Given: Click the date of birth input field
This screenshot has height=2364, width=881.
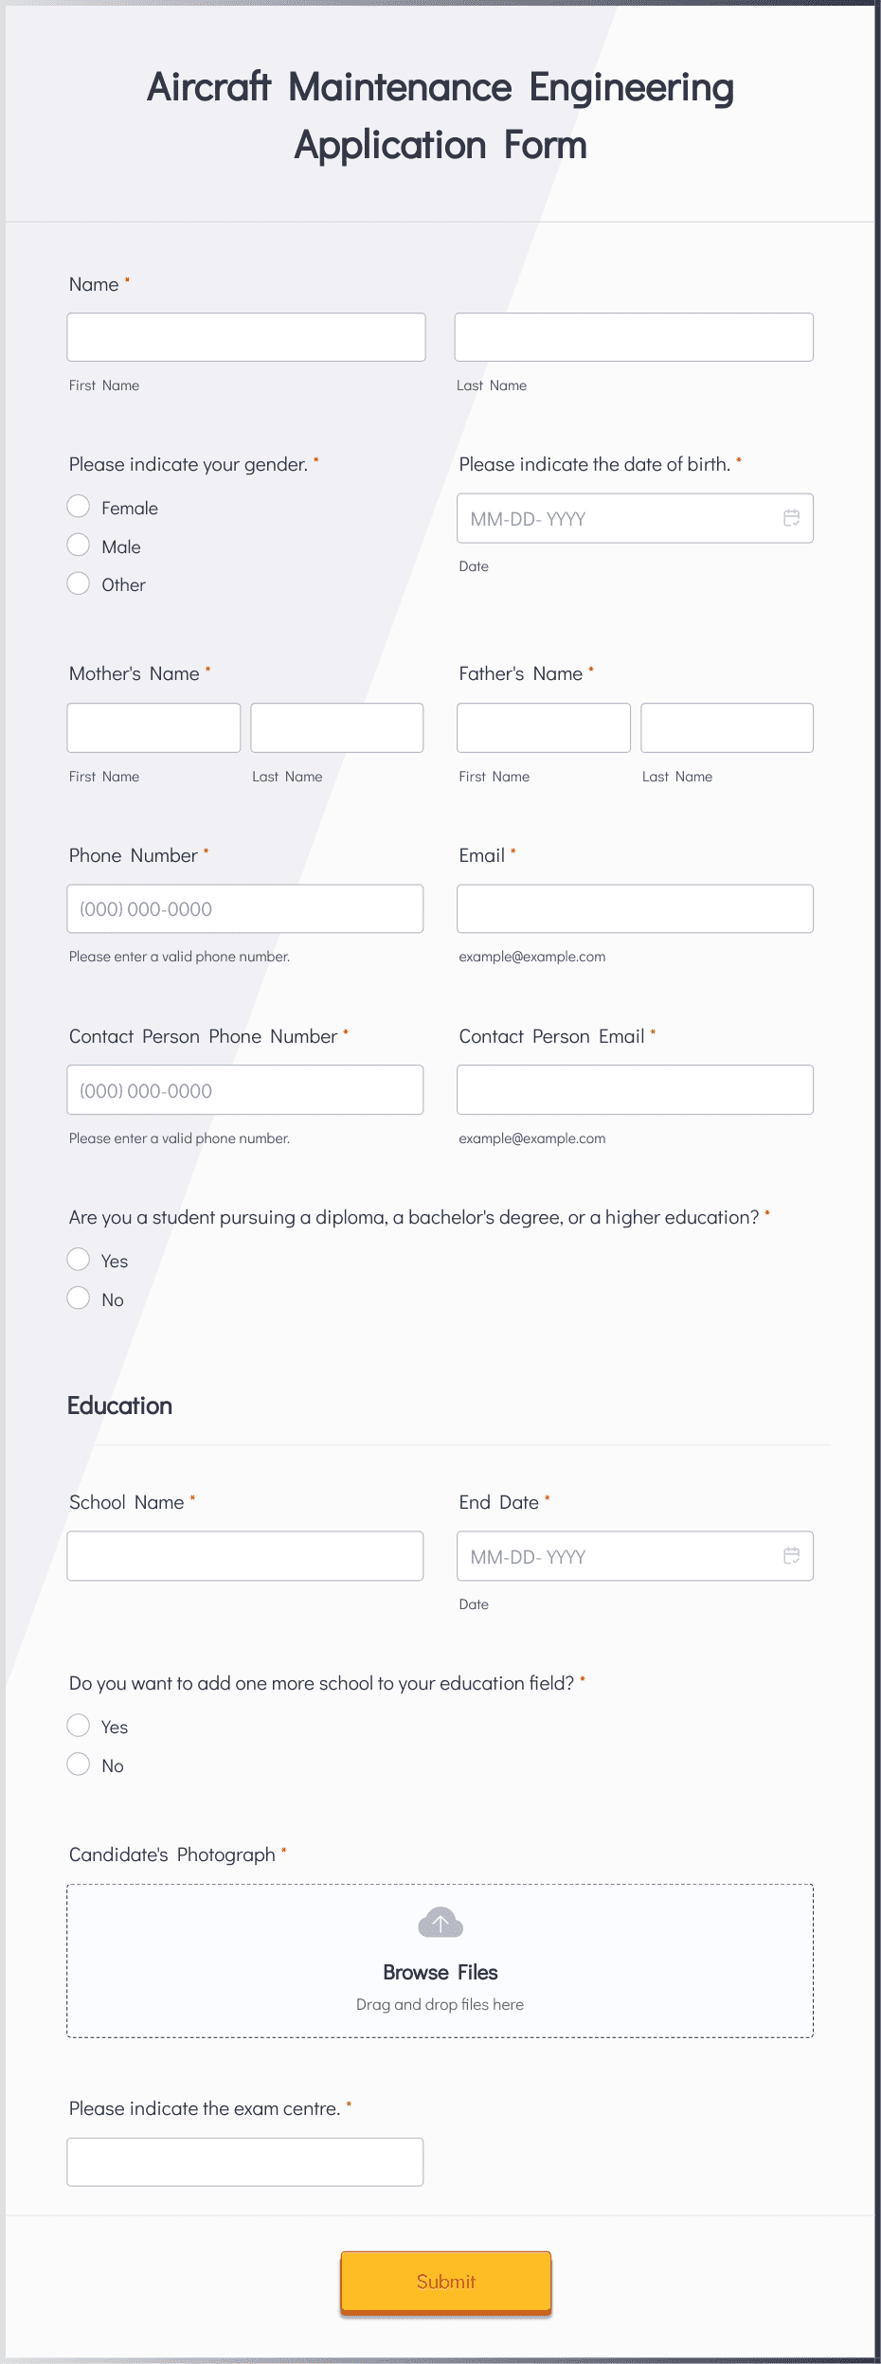Looking at the screenshot, I should (635, 518).
